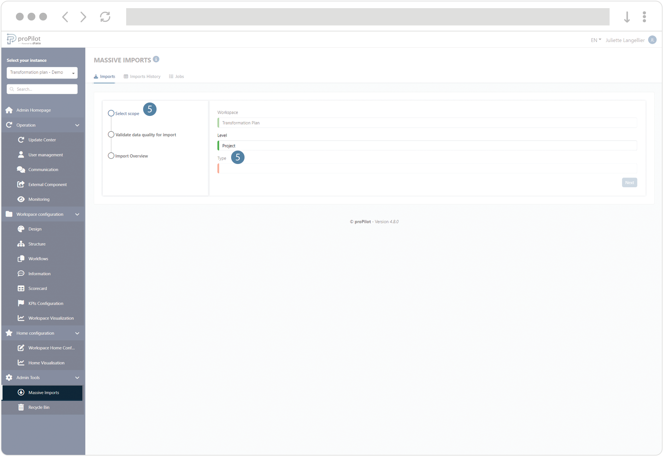Viewport: 664px width, 457px height.
Task: Click the browser address bar
Action: coord(368,17)
